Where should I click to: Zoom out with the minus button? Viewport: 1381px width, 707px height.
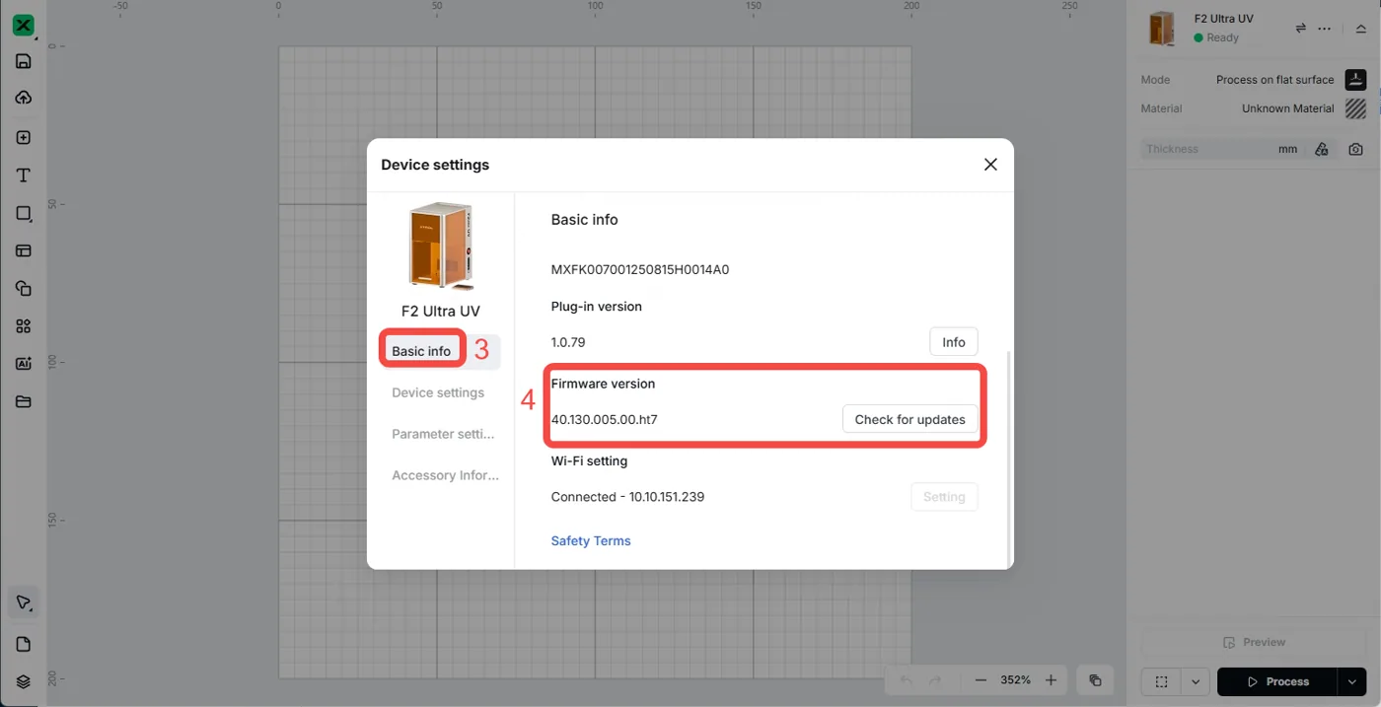981,680
